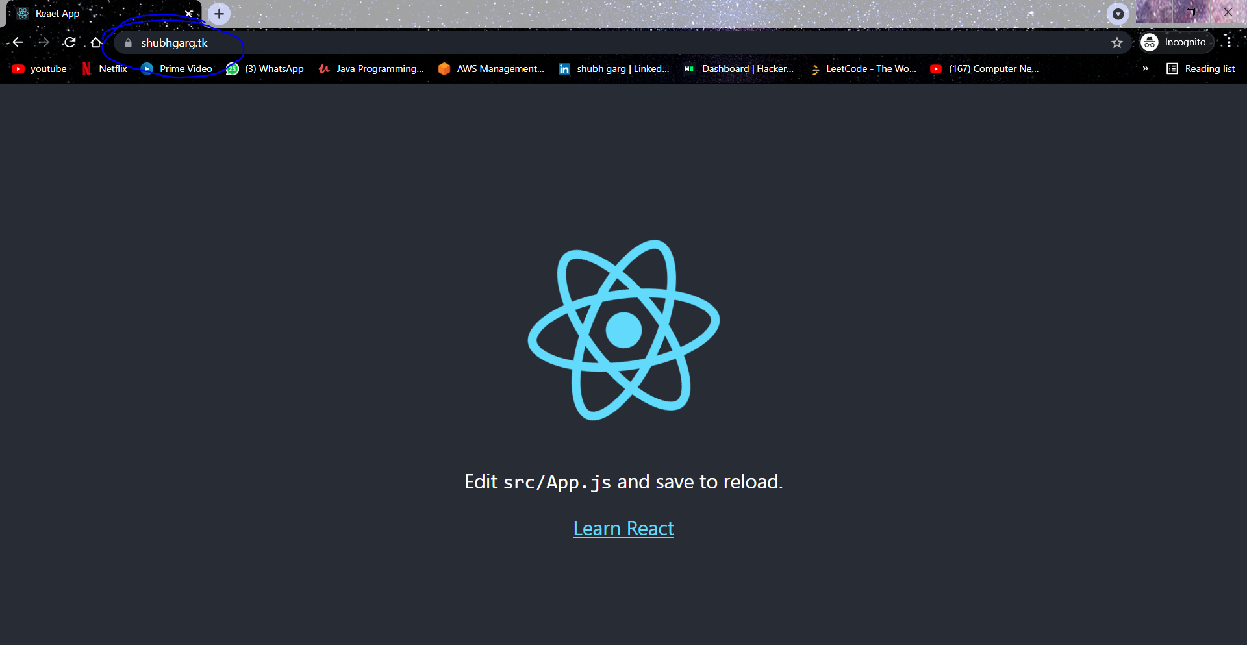Open Netflix from the bookmarks bar
1247x645 pixels.
(x=104, y=69)
